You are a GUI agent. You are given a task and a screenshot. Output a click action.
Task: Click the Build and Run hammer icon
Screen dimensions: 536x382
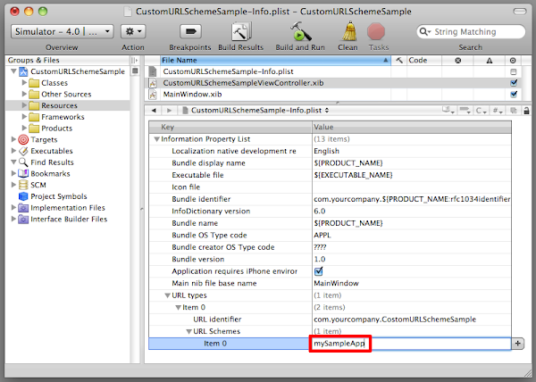300,32
